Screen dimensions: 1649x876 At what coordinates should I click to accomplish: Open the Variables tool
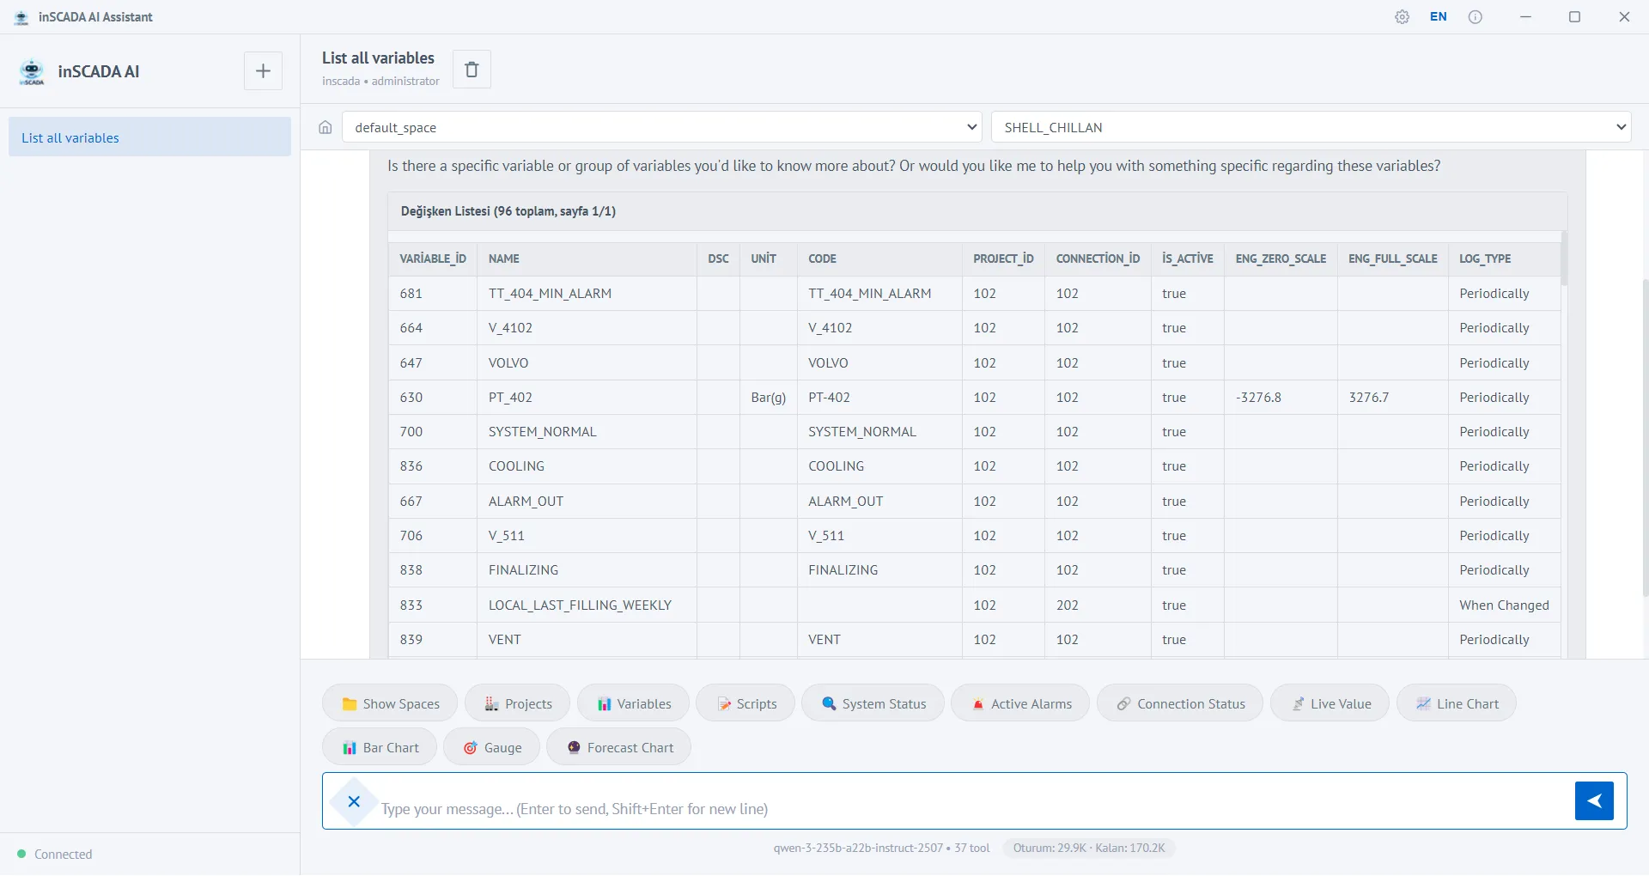[633, 703]
